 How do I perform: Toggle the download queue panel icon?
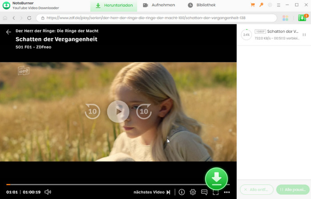(x=302, y=18)
